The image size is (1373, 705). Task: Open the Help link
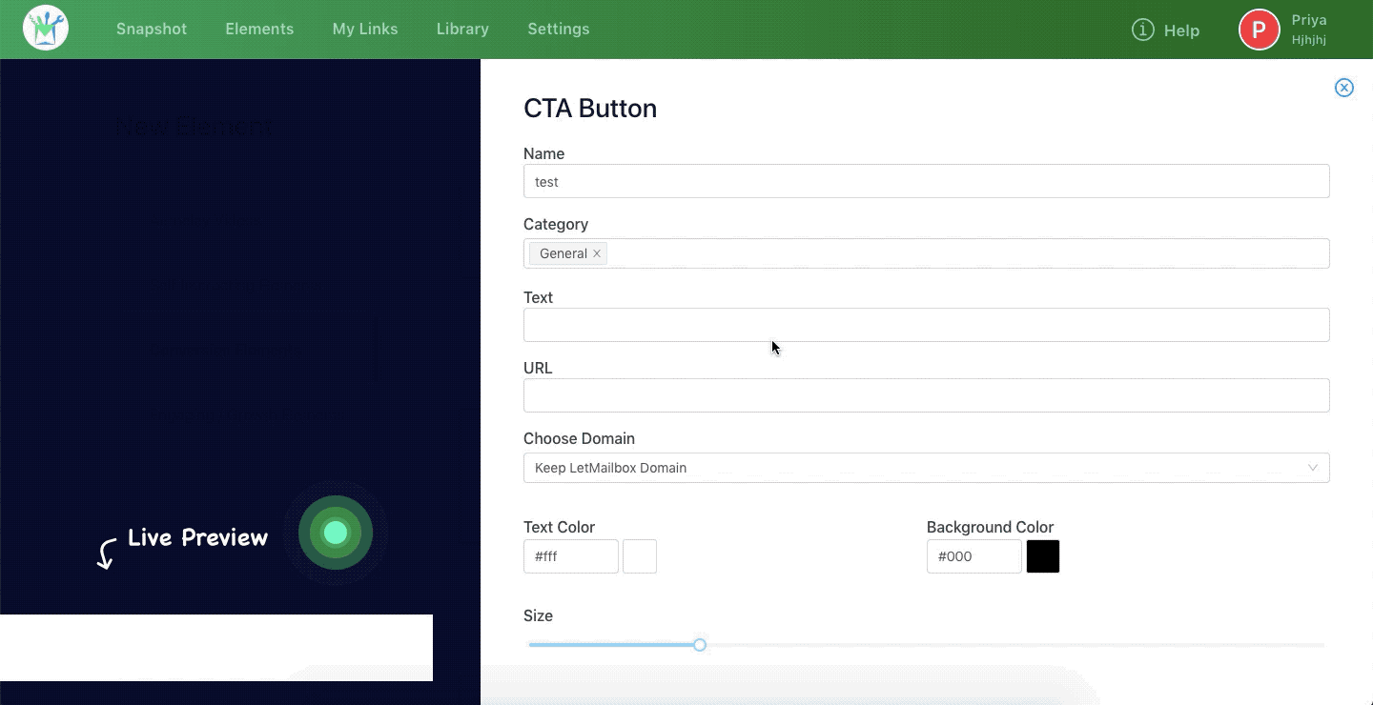pos(1181,30)
